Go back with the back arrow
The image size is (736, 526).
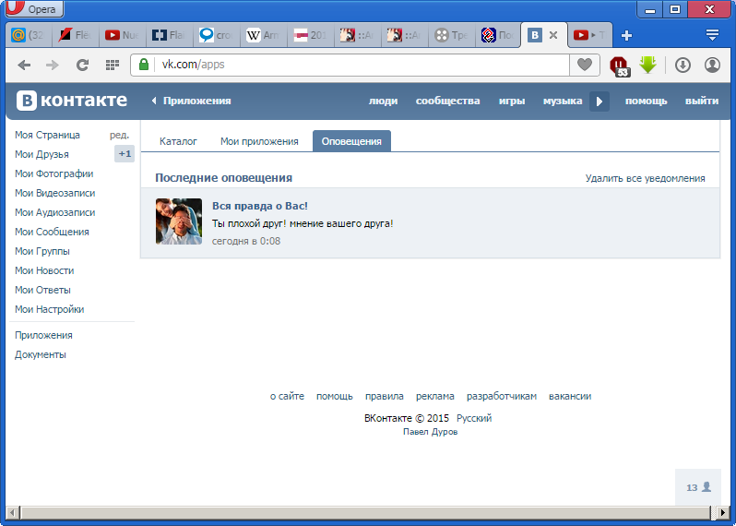(24, 65)
